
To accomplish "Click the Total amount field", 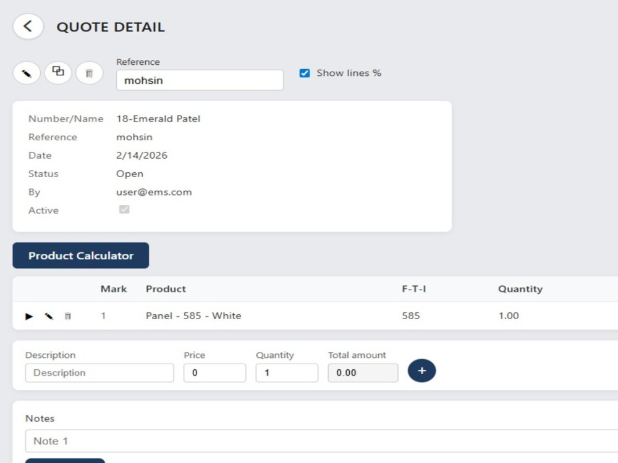I will (363, 373).
